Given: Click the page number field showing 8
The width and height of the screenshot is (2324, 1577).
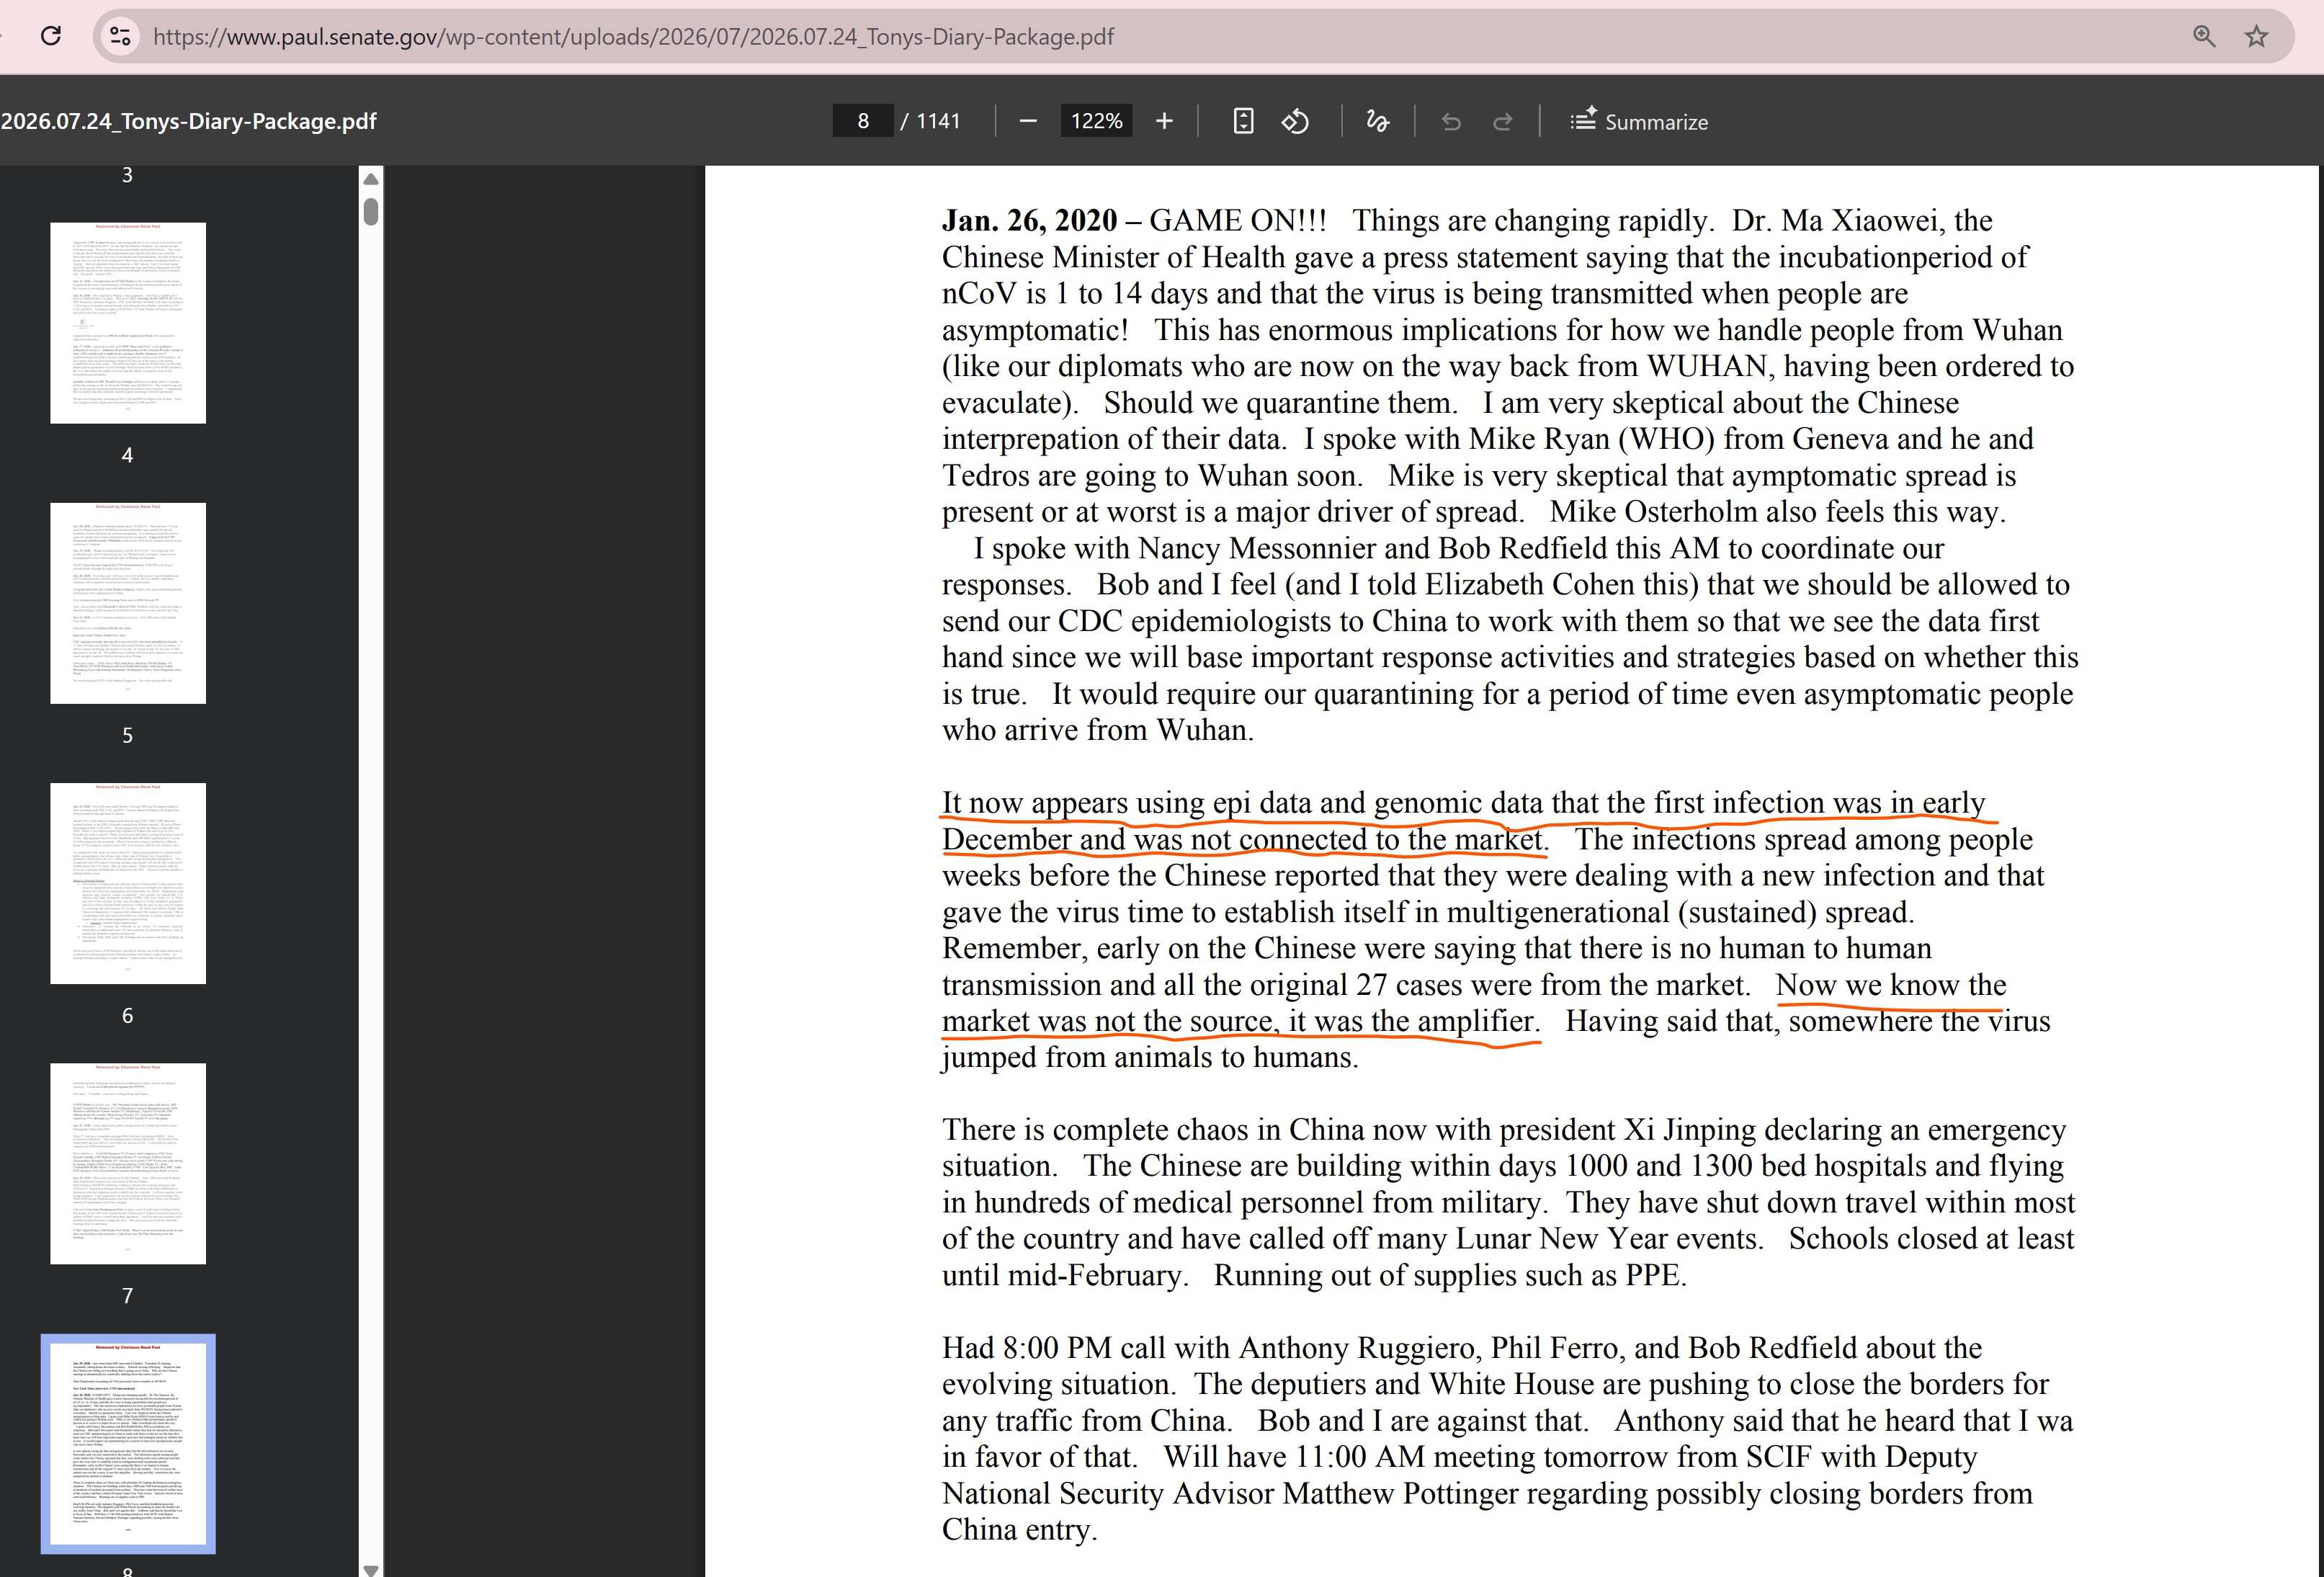Looking at the screenshot, I should click(863, 121).
